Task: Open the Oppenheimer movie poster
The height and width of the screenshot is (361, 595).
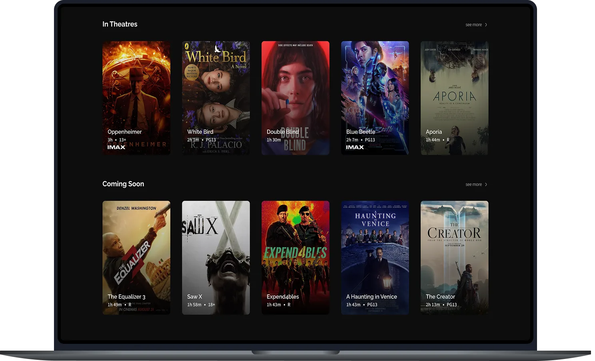Action: click(x=136, y=98)
